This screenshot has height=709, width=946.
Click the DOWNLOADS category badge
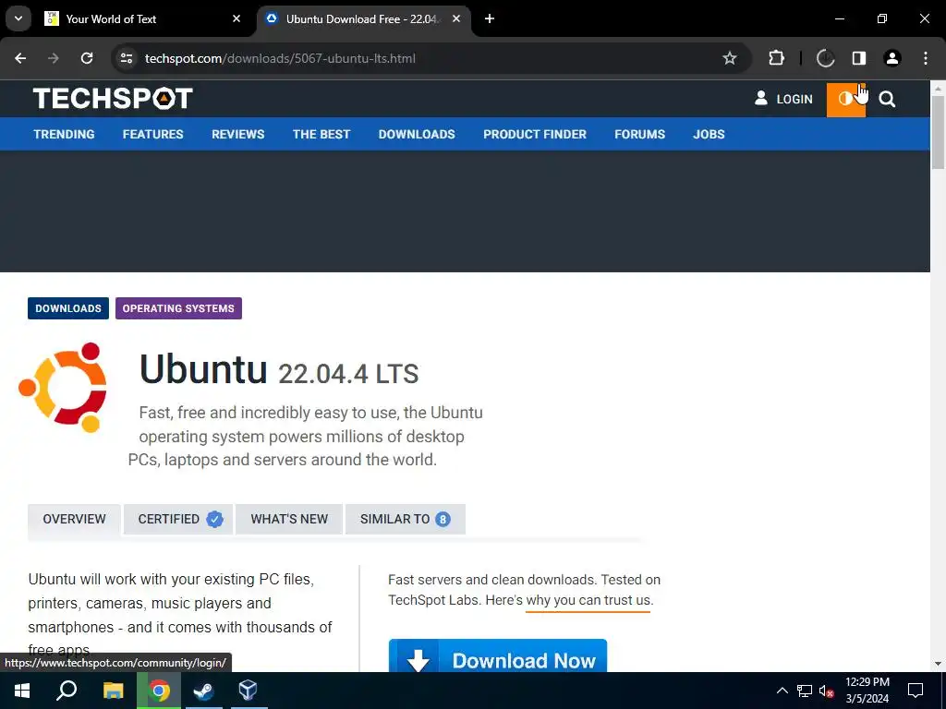[x=68, y=308]
